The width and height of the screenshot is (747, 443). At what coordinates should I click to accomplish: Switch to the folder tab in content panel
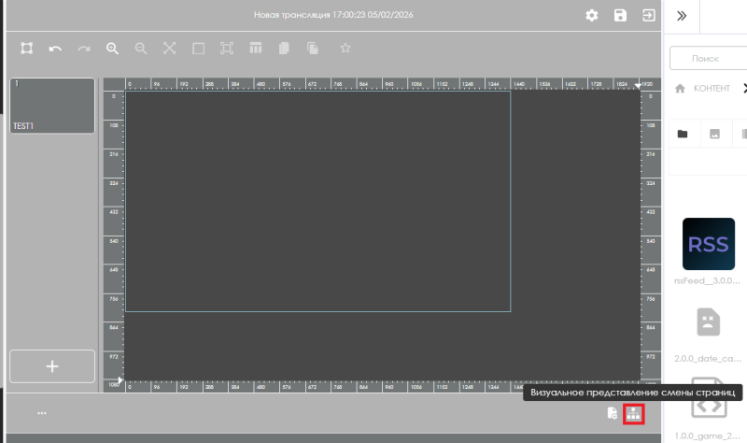[683, 135]
